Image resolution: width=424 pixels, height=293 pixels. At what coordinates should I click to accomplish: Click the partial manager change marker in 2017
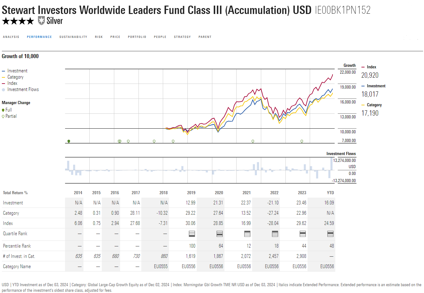[x=154, y=141]
